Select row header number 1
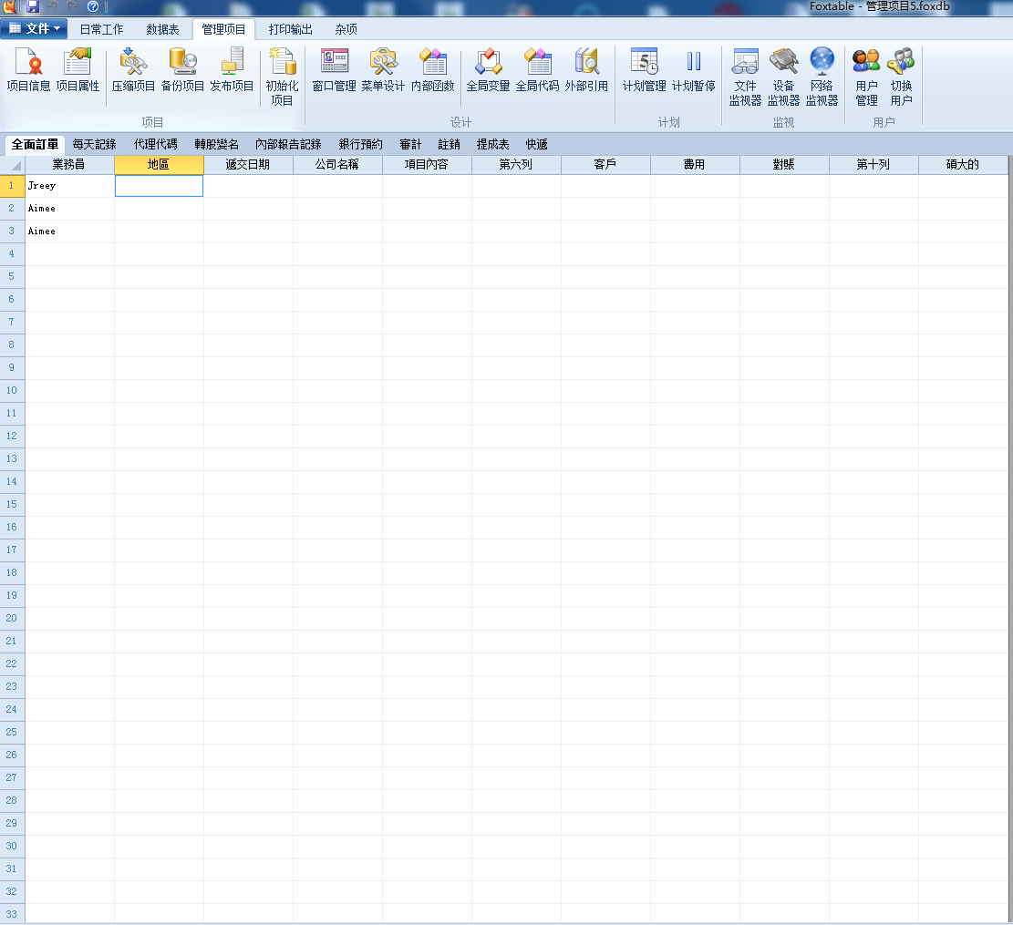This screenshot has height=925, width=1013. [12, 186]
